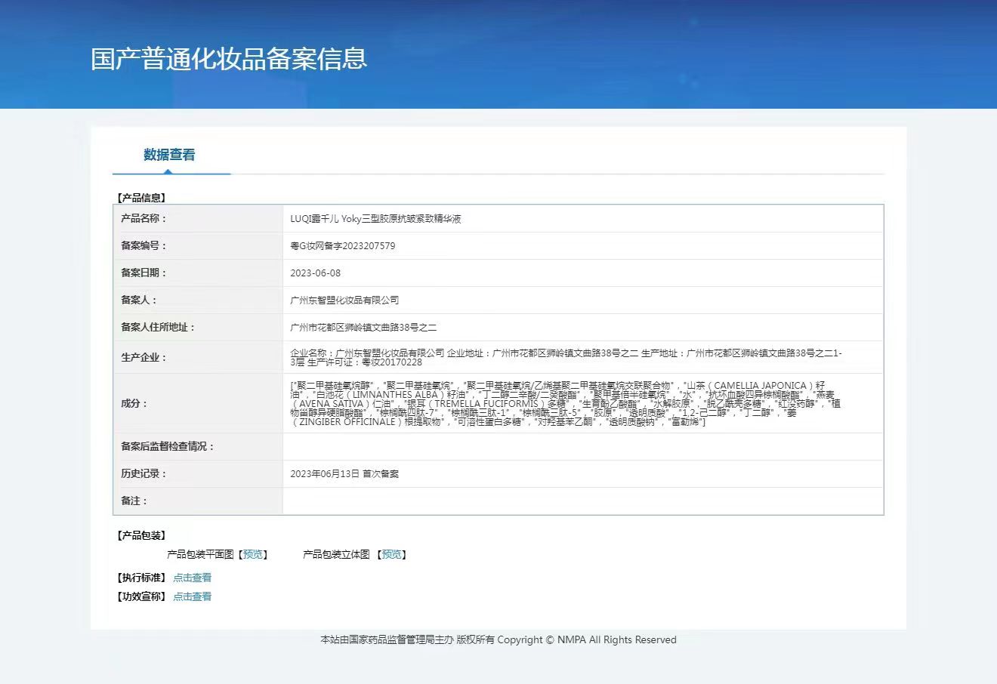This screenshot has width=997, height=684.
Task: Click the NMPA copyright footer text
Action: click(498, 640)
